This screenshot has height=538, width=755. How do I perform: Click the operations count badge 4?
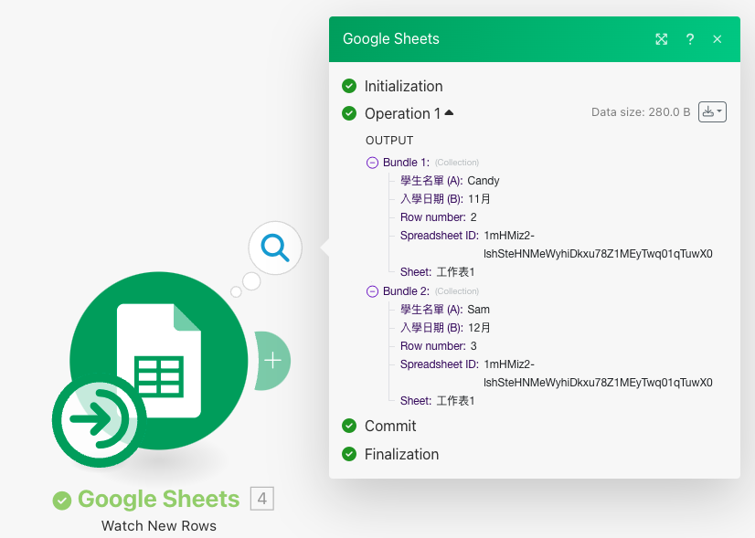[262, 499]
